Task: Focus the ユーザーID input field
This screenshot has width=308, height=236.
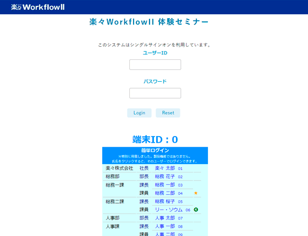Action: (155, 65)
